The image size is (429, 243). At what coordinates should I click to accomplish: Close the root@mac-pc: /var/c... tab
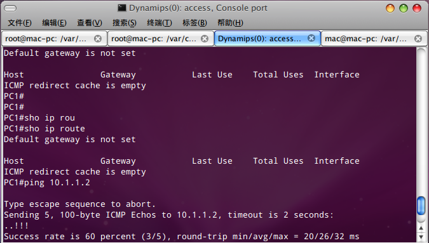coord(205,39)
